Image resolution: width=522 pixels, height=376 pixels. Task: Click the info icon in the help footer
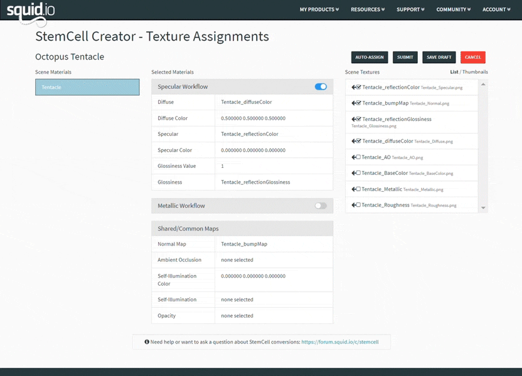[146, 342]
